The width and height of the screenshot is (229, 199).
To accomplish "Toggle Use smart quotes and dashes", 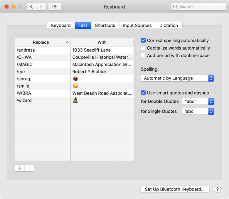I will point(143,93).
